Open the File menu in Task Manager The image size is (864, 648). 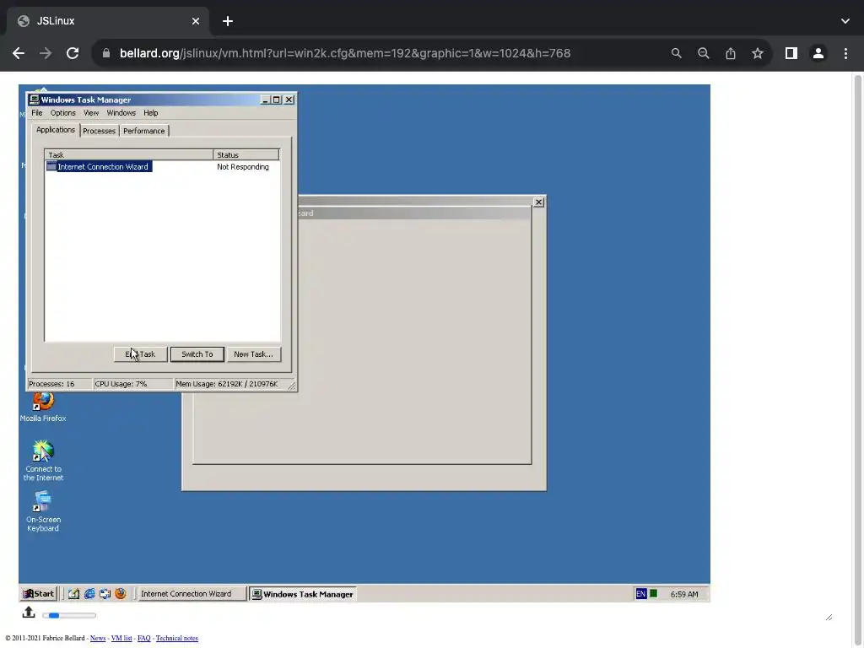[x=37, y=113]
